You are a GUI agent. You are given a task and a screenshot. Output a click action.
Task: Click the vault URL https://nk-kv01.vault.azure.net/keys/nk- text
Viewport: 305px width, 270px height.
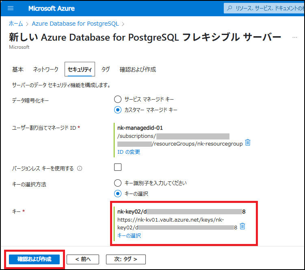(x=171, y=220)
